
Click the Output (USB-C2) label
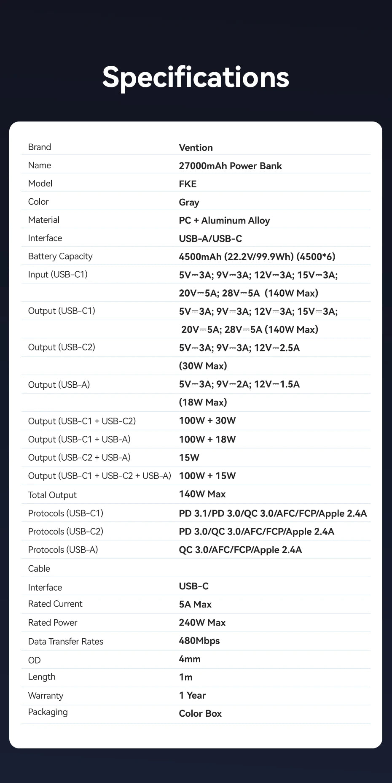62,347
